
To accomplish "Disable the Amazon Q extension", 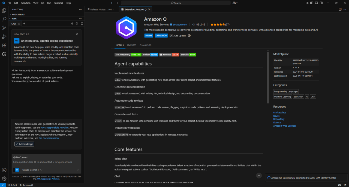I will (149, 36).
